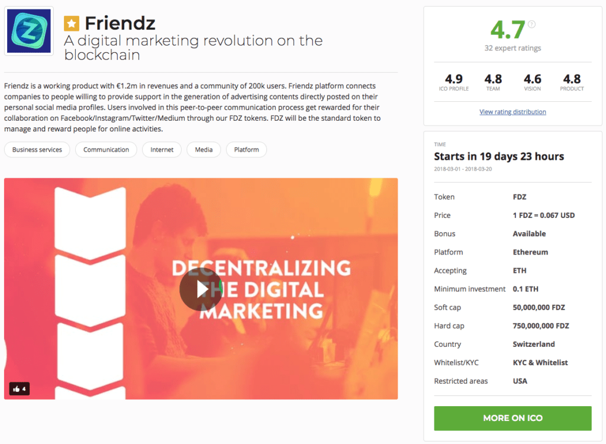The image size is (606, 444).
Task: Select the Communication tag
Action: 106,150
